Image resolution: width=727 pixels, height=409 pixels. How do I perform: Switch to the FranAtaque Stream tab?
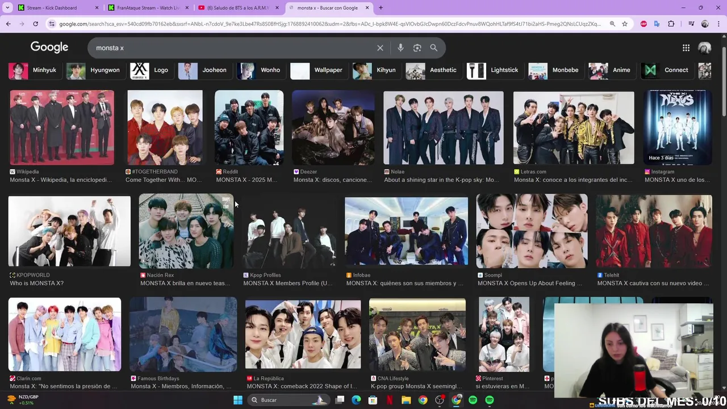148,8
